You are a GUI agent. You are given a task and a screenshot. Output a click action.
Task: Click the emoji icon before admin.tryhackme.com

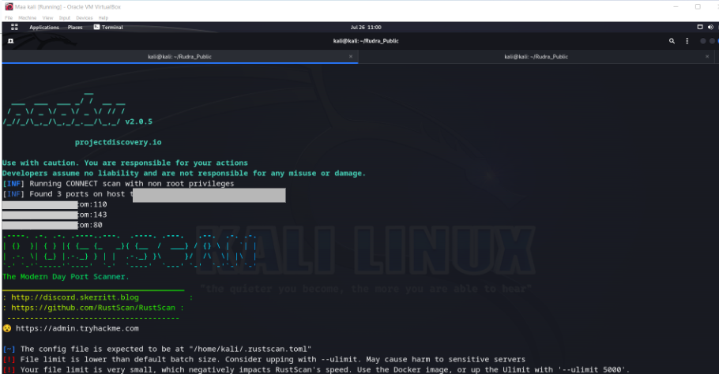(7, 328)
